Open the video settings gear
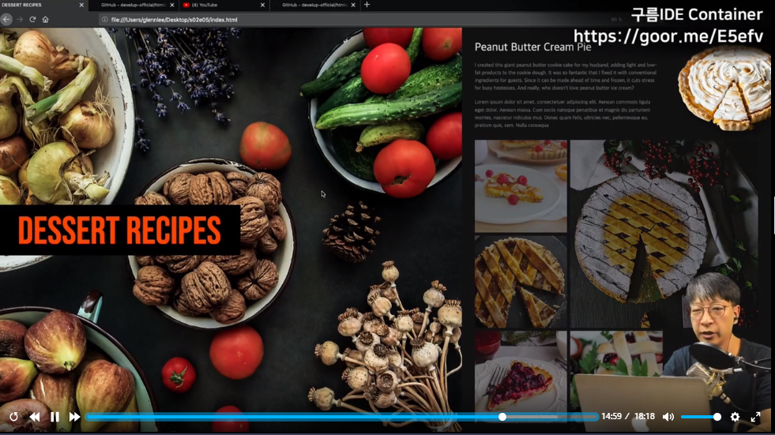 [735, 417]
